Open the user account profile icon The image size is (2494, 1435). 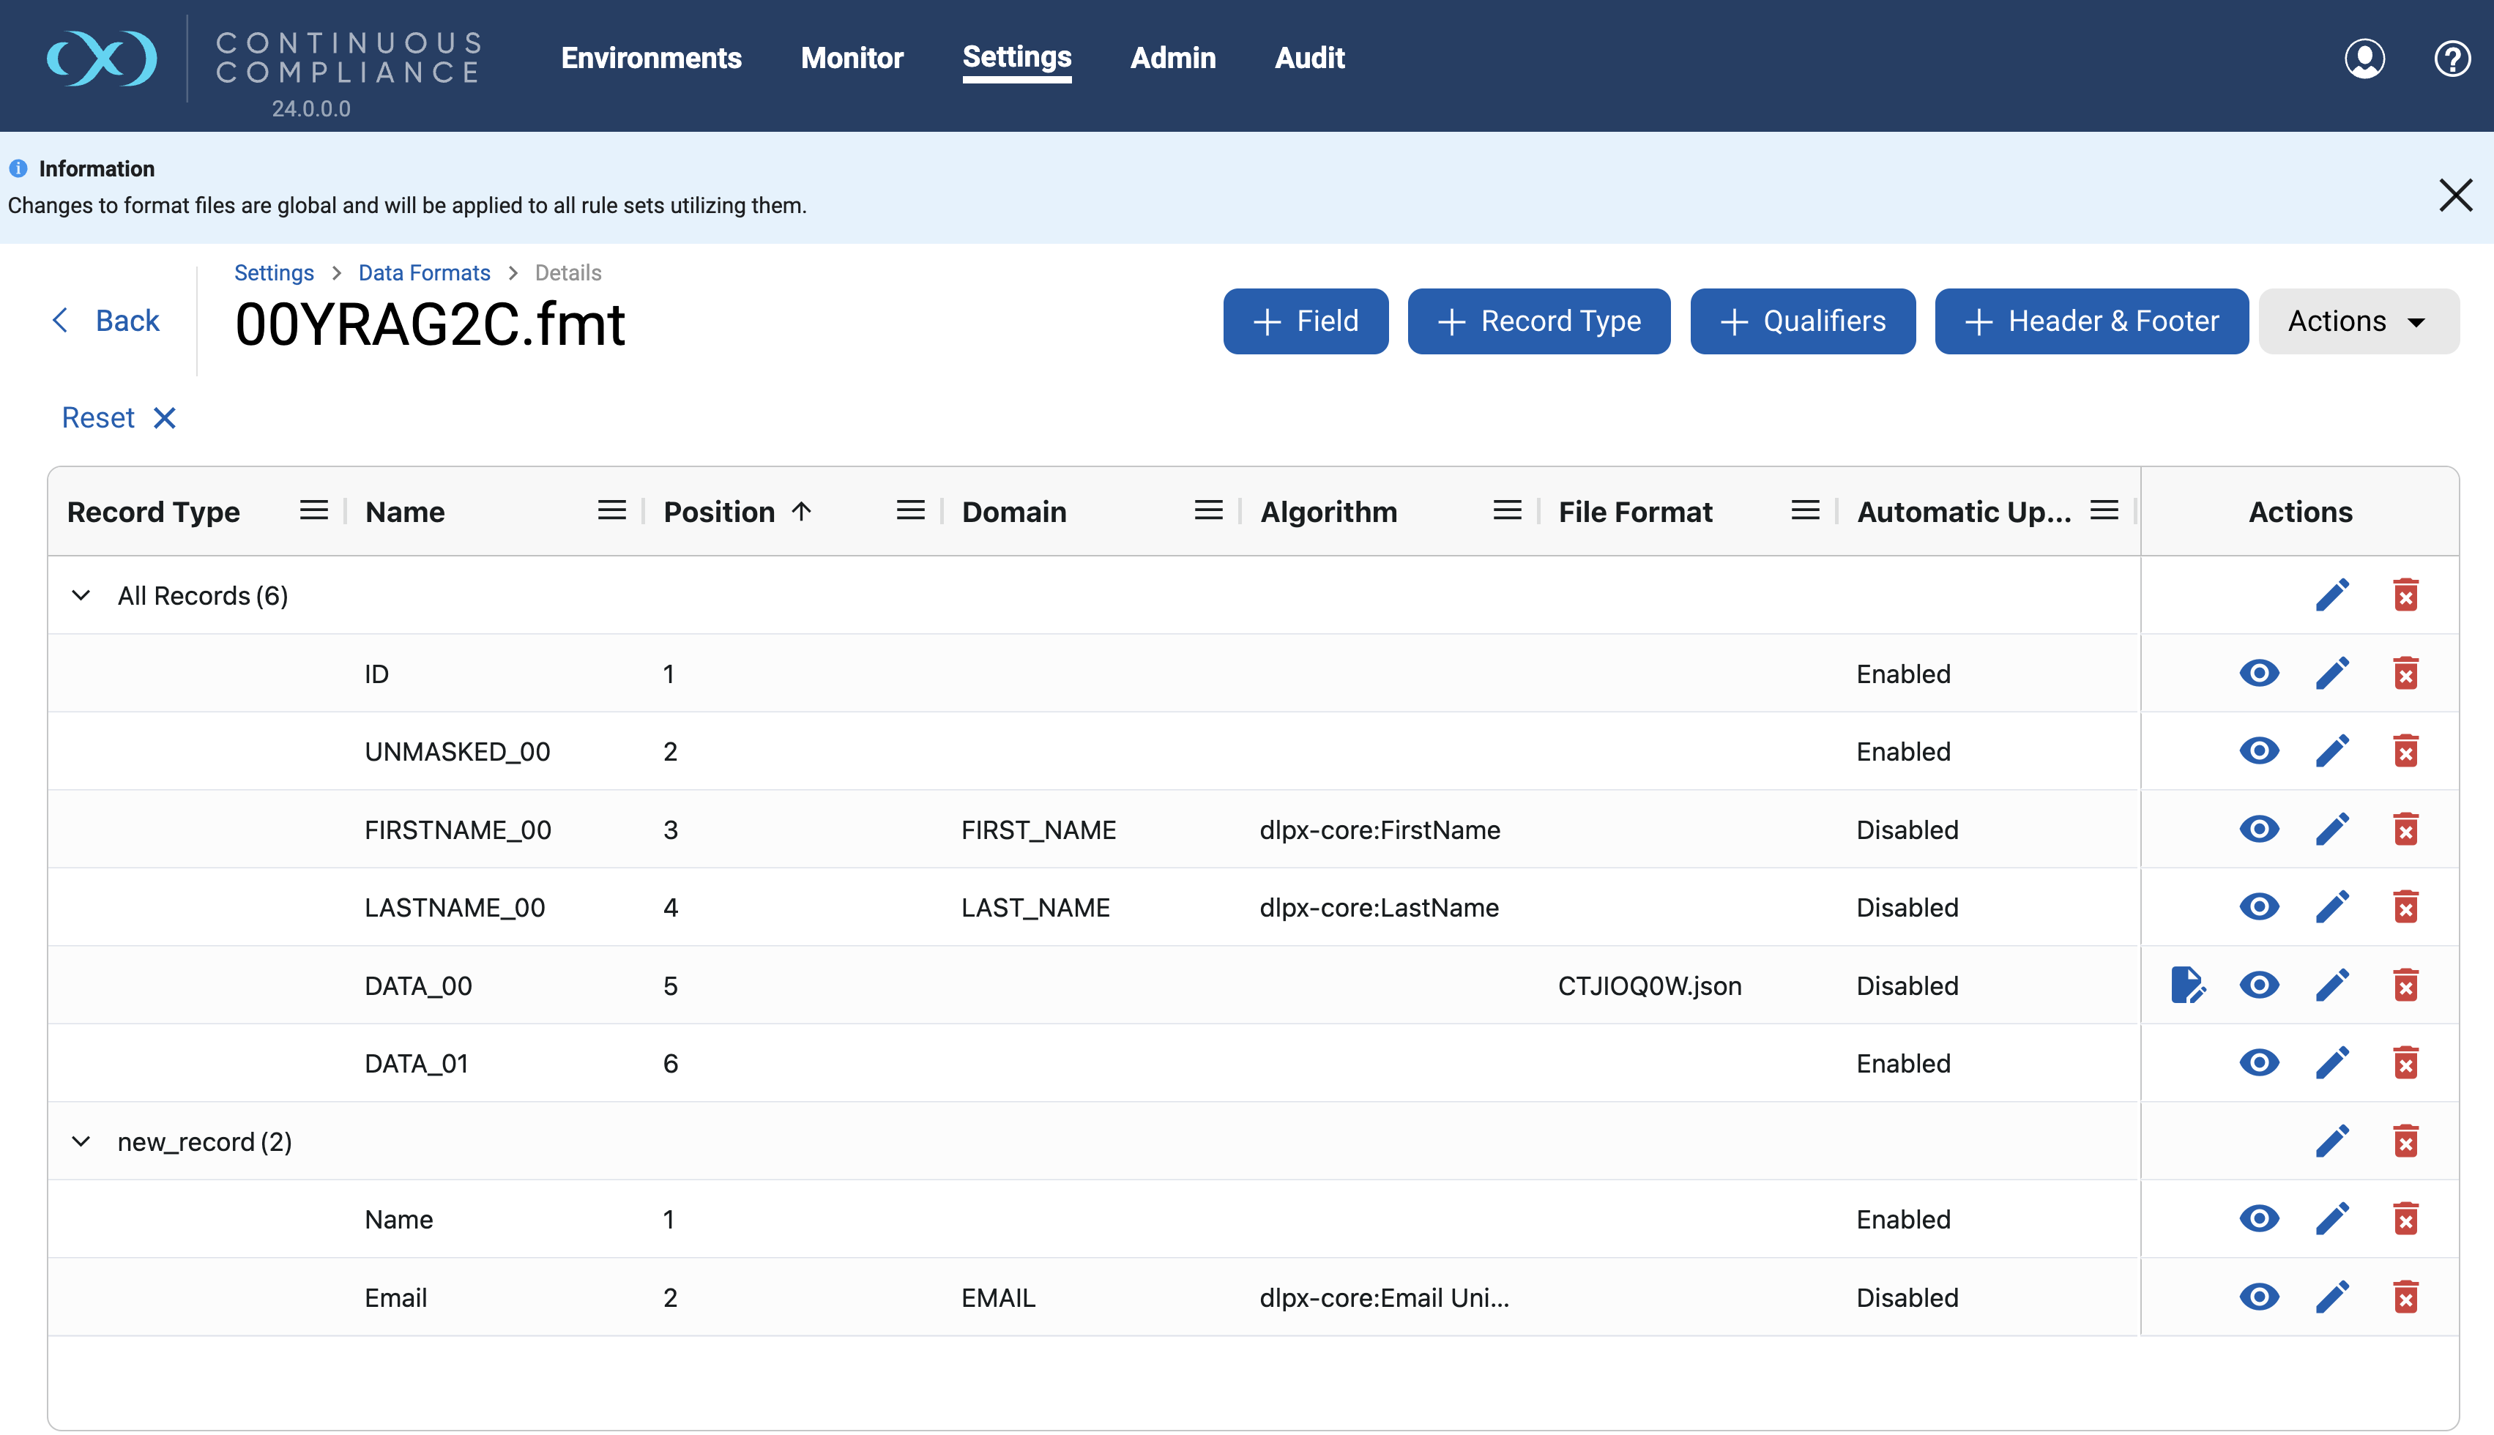[2366, 58]
